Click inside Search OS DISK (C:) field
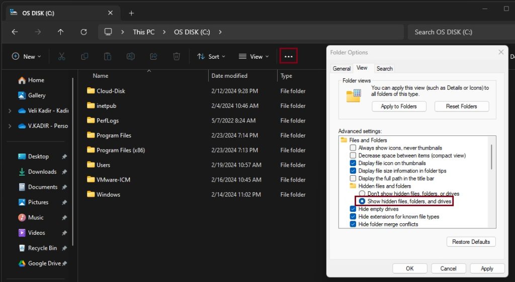The image size is (515, 282). 461,32
